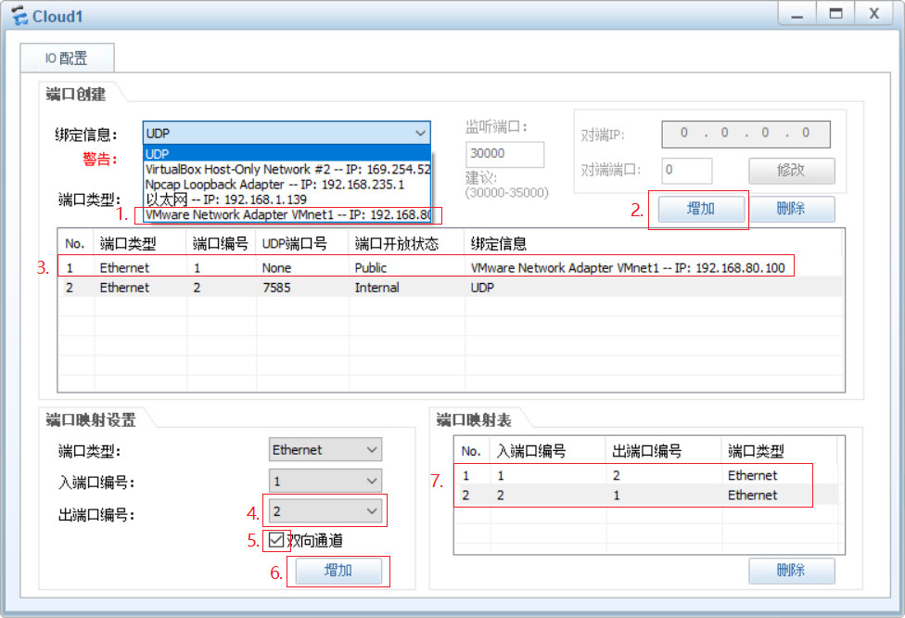Select mapping row with 入端口 1 出端口 2
Viewport: 905px width, 618px height.
[646, 475]
